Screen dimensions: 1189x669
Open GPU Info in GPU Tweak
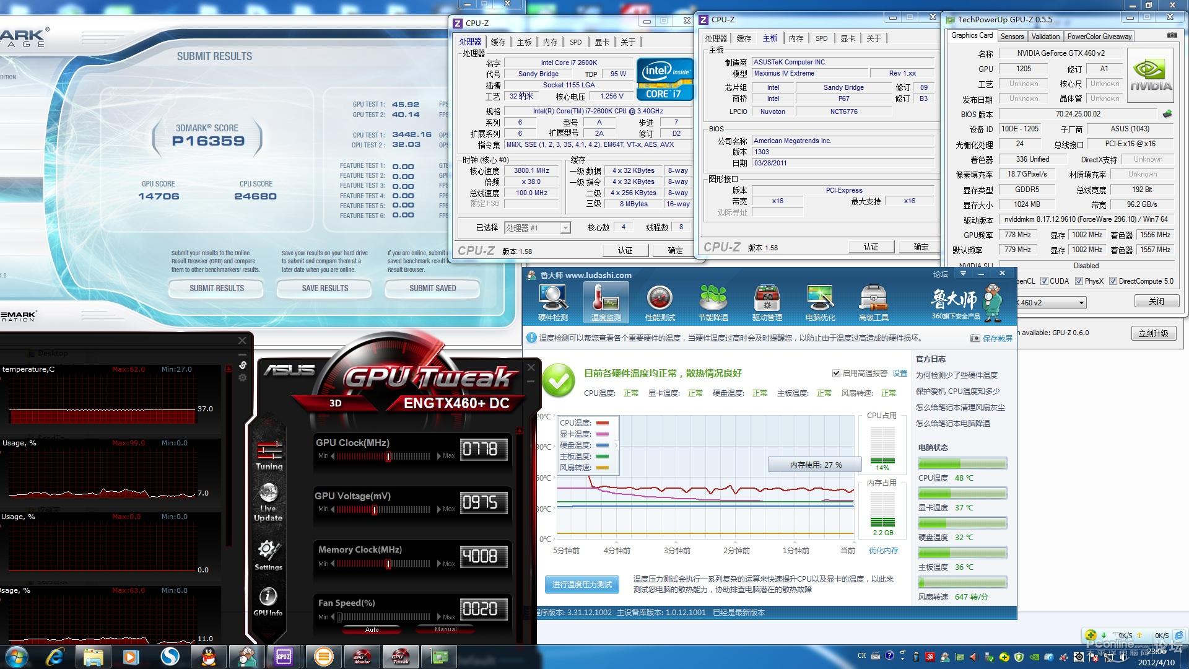268,601
